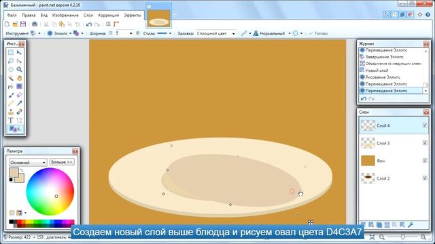The image size is (435, 244).
Task: Delete layer icon in Слои panel
Action: pos(371,224)
